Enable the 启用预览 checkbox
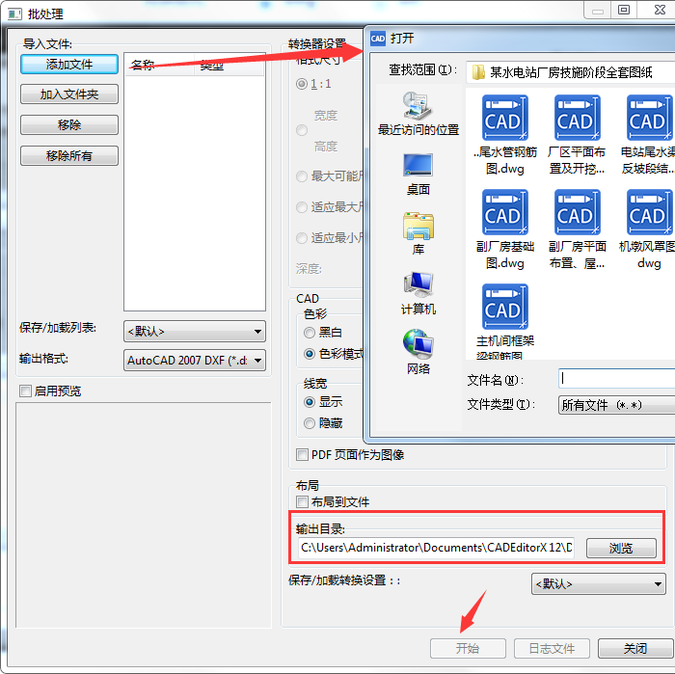Image resolution: width=675 pixels, height=674 pixels. tap(25, 391)
